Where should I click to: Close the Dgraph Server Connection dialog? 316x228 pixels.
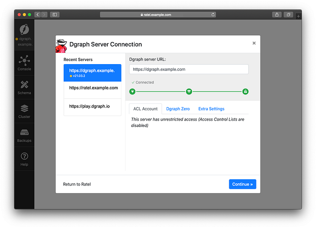tap(254, 43)
